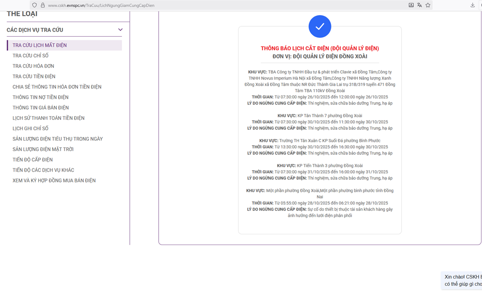This screenshot has height=294, width=482.
Task: Click the browser address bar URL
Action: tap(101, 5)
